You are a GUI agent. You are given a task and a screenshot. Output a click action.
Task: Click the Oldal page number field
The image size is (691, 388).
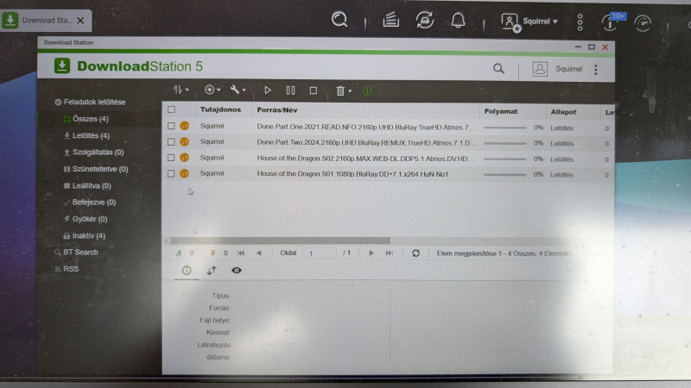click(x=320, y=253)
